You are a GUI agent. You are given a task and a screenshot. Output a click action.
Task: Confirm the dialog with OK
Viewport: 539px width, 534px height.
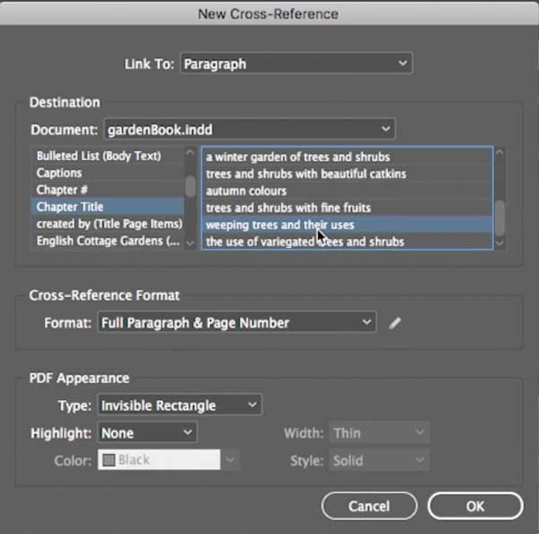[x=475, y=506]
